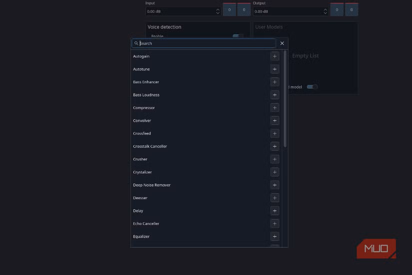Click the User Models heading
Screen dimensions: 412x275
click(x=269, y=27)
